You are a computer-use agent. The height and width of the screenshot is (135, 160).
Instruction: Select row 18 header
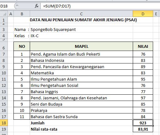coord(4,123)
